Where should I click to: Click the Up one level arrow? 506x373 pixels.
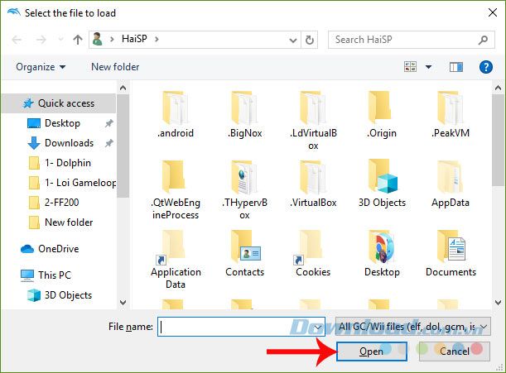(x=78, y=39)
